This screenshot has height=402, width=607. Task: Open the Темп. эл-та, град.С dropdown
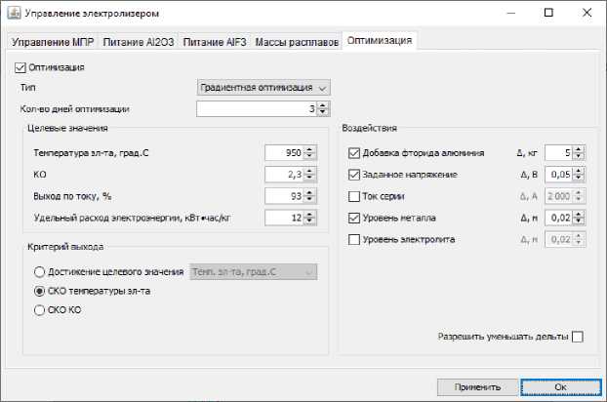click(x=254, y=272)
